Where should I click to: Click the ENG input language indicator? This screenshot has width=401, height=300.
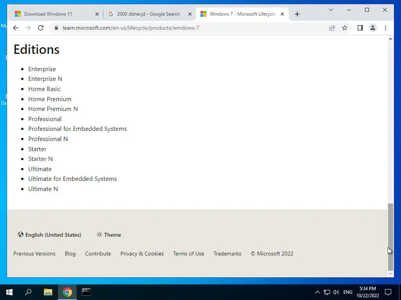348,292
